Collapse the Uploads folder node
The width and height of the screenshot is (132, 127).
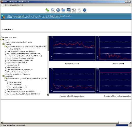tap(4, 44)
